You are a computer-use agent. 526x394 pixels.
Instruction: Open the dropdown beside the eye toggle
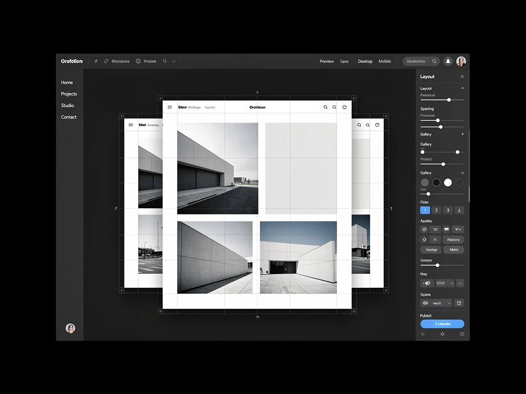[445, 283]
